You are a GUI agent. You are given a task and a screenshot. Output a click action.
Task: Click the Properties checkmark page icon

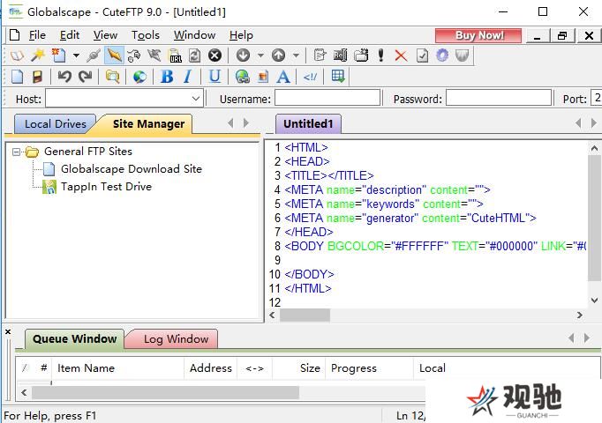click(422, 56)
